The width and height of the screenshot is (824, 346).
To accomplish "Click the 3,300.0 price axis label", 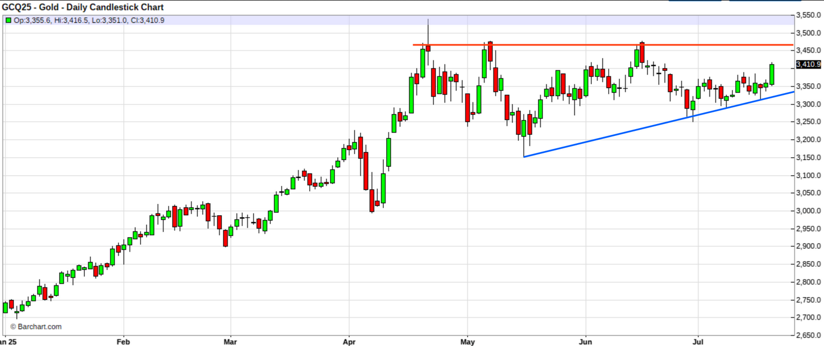I will pyautogui.click(x=809, y=104).
